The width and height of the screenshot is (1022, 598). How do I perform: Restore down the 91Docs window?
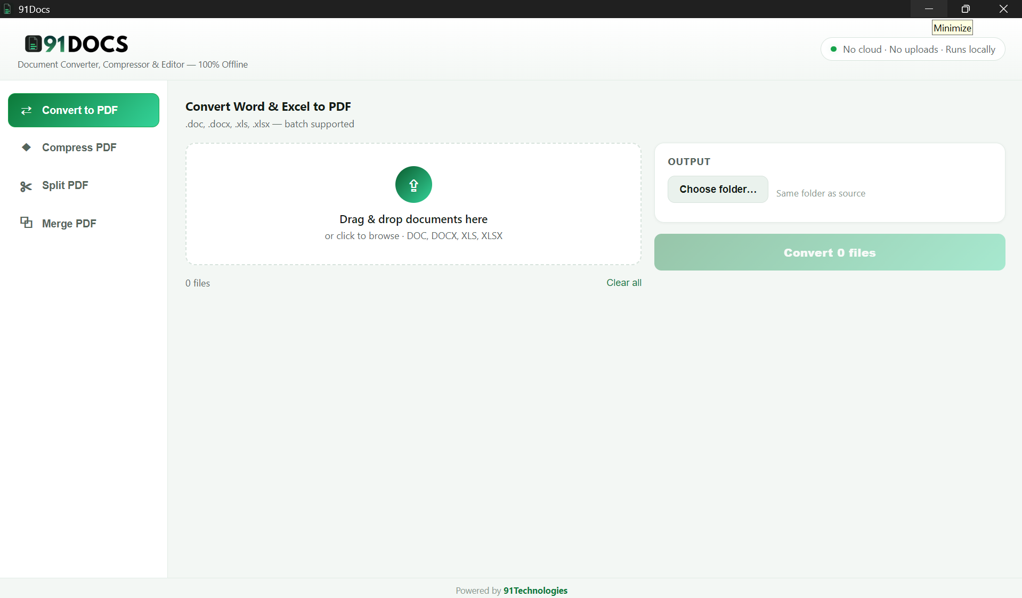click(966, 9)
